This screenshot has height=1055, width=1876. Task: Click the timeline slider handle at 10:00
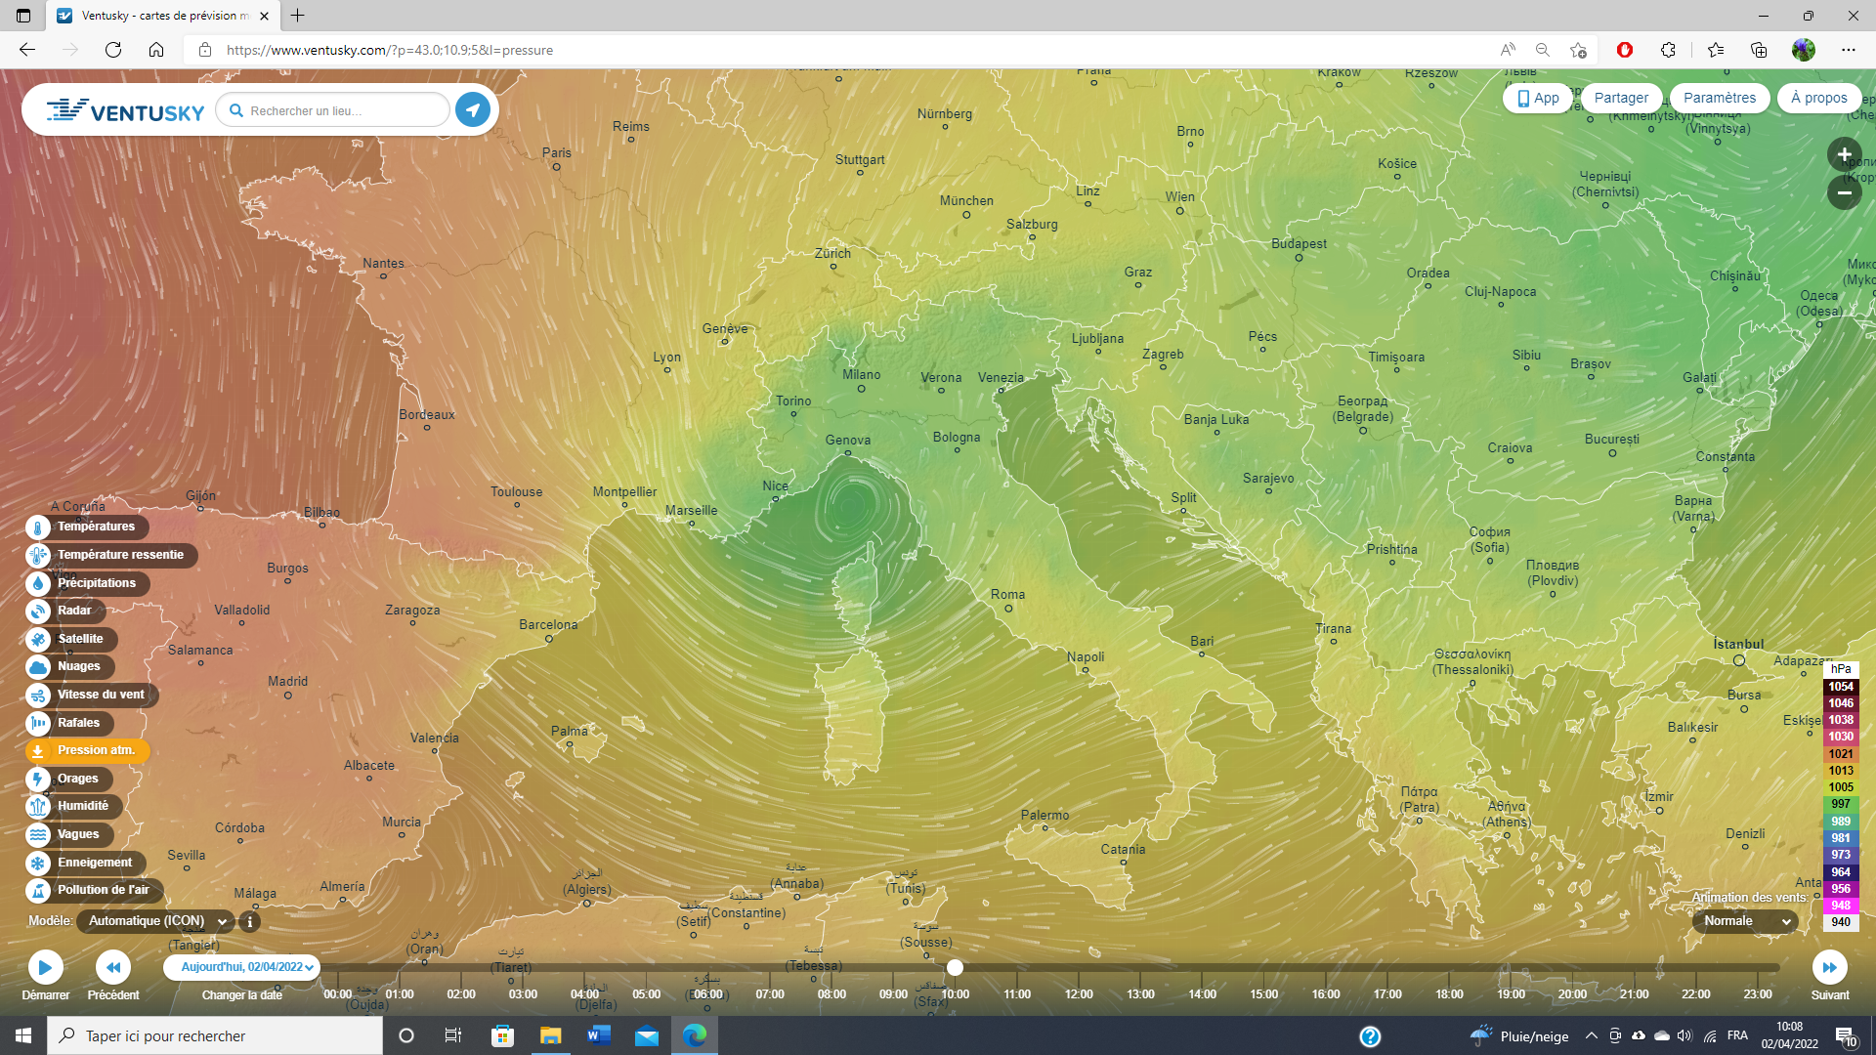[x=955, y=967]
